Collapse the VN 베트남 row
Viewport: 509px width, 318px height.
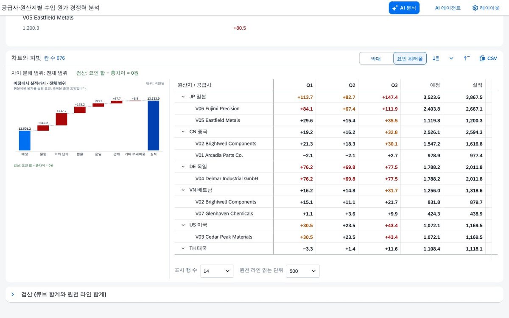183,190
